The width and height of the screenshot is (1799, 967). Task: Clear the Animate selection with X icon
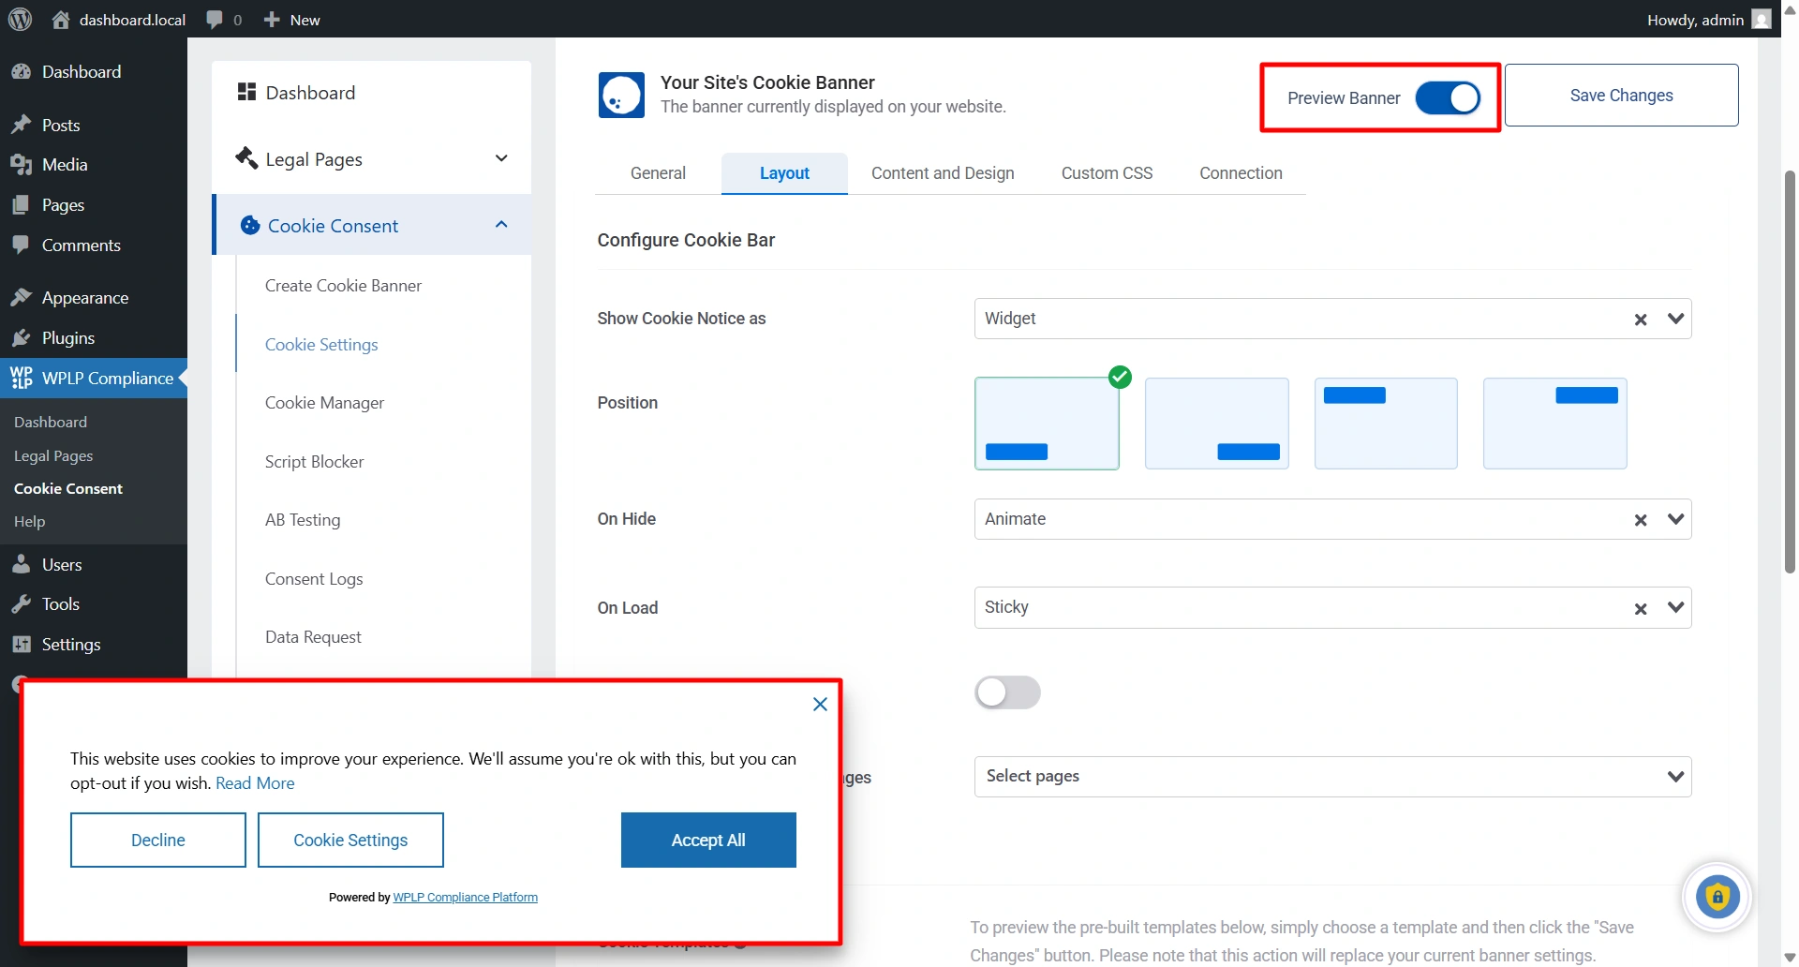1641,520
